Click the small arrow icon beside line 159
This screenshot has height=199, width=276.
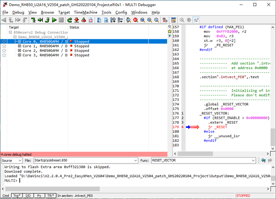click(170, 36)
